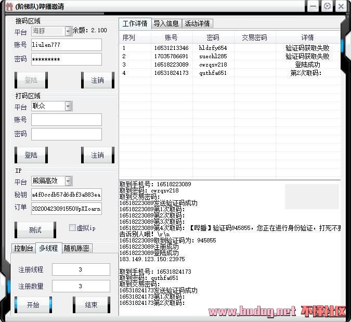Screen dimensions: 351x322
Task: Select the 控制台 tab
Action: point(23,248)
